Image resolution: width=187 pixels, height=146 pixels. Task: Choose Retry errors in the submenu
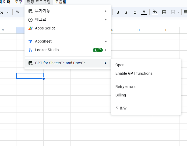pyautogui.click(x=146, y=87)
